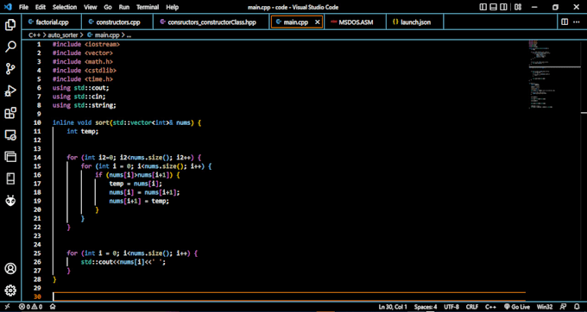Viewport: 587px width, 312px height.
Task: Click on "int temp;" line
Action: pos(82,132)
